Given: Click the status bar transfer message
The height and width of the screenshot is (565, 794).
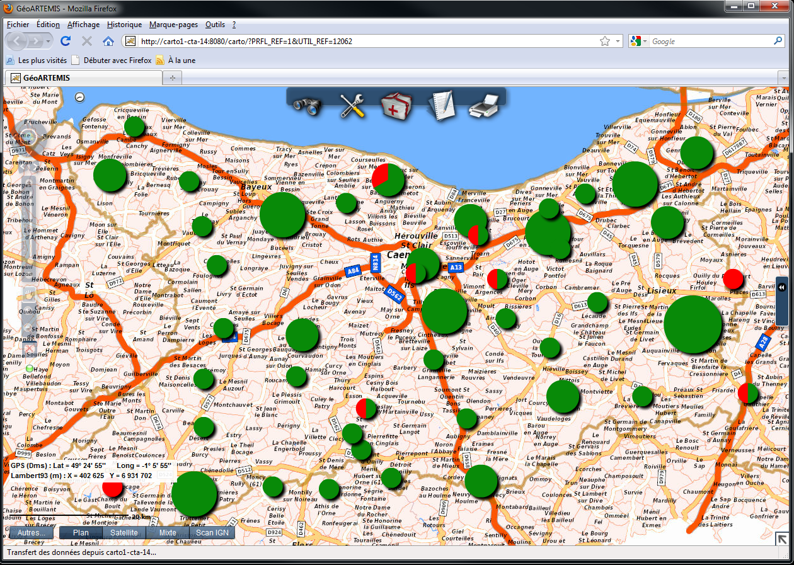Looking at the screenshot, I should (81, 552).
